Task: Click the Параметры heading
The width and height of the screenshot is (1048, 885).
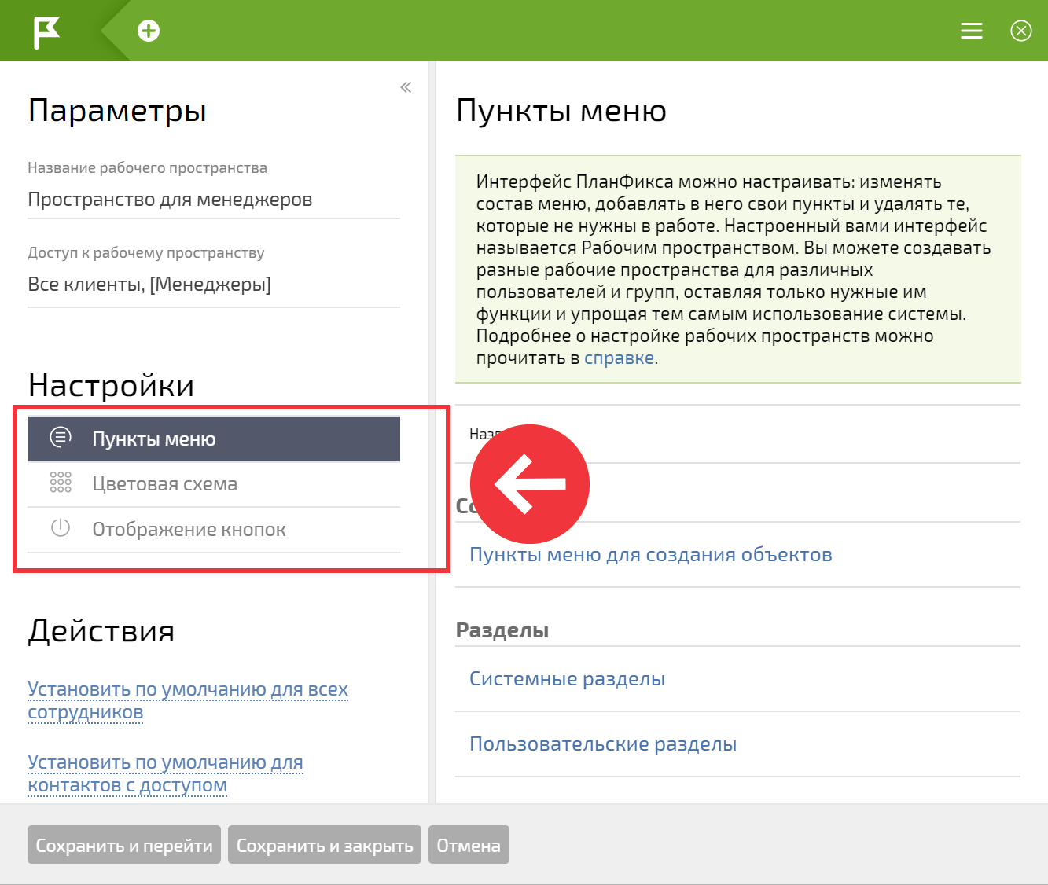Action: tap(117, 111)
